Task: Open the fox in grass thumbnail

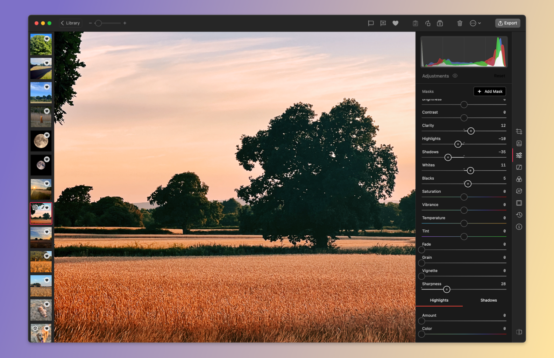Action: coord(41,117)
